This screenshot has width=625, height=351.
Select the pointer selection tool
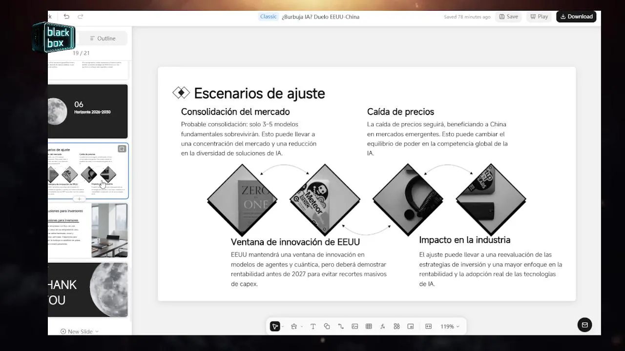click(x=275, y=327)
